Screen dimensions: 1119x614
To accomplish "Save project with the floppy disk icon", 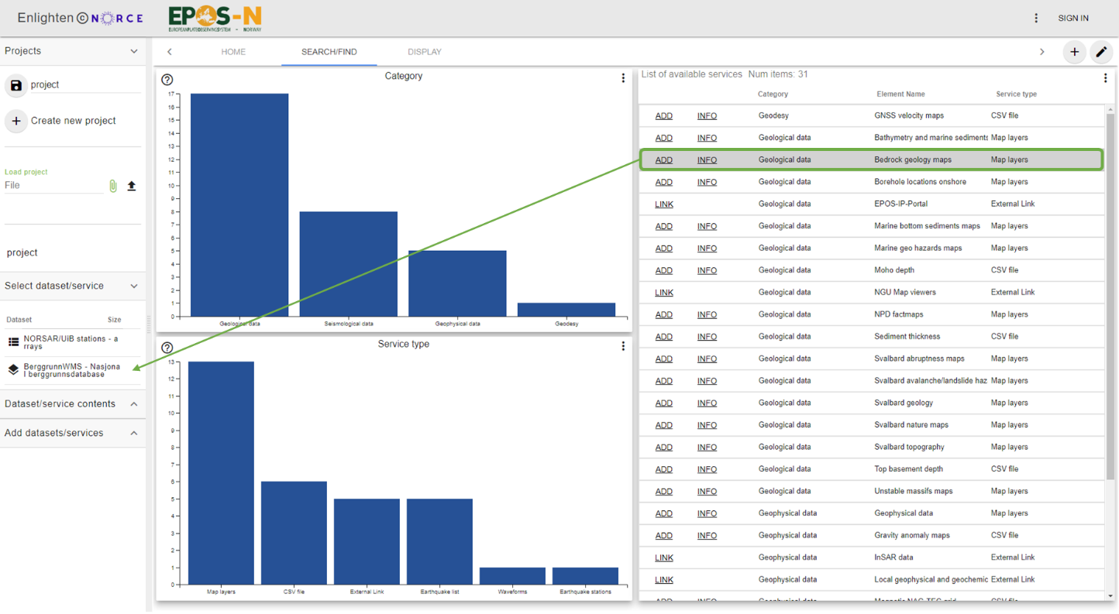I will click(x=16, y=85).
